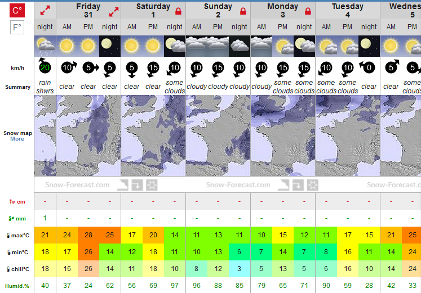Switch temperature units to Fahrenheit
Image resolution: width=421 pixels, height=293 pixels.
17,28
